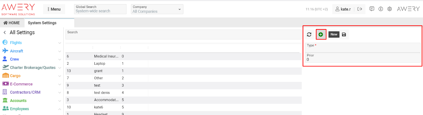Click the logout arrow icon next to kate.r
423x115 pixels.
[360, 9]
